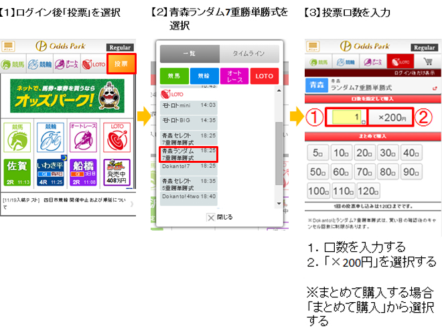Screen dimensions: 442x335
Task: Select 青森セレクト 7重勝単勝式 18:25 entry
Action: 189,138
